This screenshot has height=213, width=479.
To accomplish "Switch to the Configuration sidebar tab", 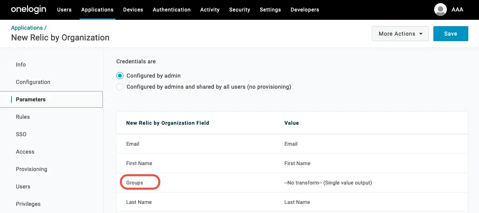I will pos(33,82).
